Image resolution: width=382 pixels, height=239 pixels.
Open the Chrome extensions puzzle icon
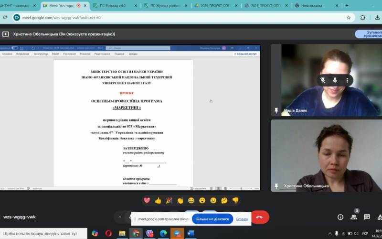(x=363, y=18)
